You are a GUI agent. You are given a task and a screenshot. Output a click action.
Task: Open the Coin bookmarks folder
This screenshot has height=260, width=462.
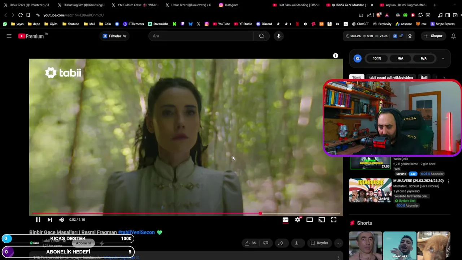point(105,24)
